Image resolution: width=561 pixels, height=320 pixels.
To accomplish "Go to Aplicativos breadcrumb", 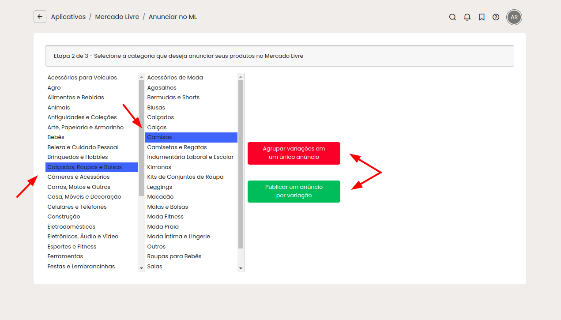I will (68, 17).
